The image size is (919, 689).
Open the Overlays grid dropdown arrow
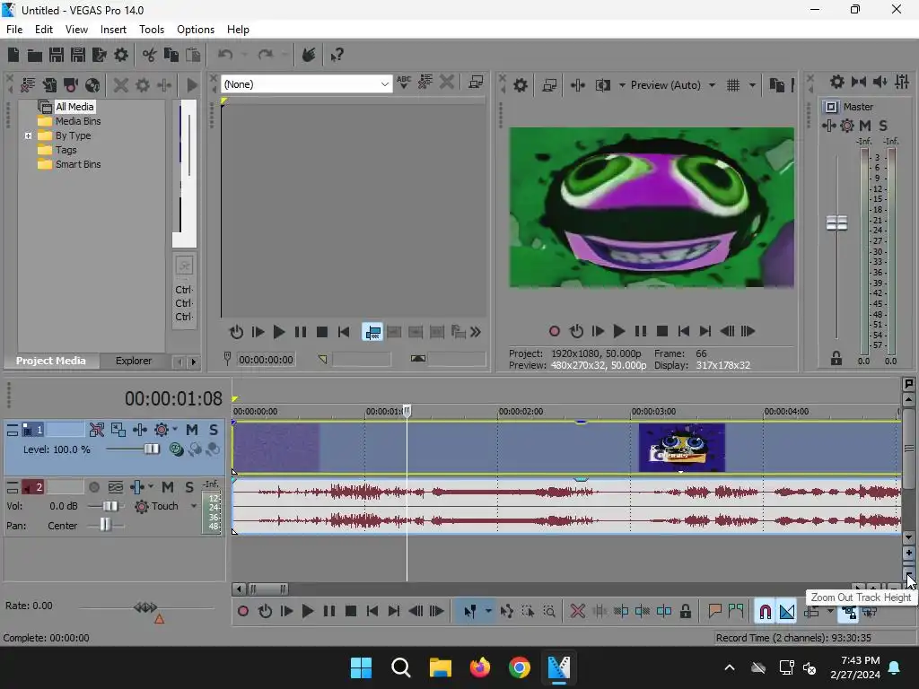(x=752, y=85)
